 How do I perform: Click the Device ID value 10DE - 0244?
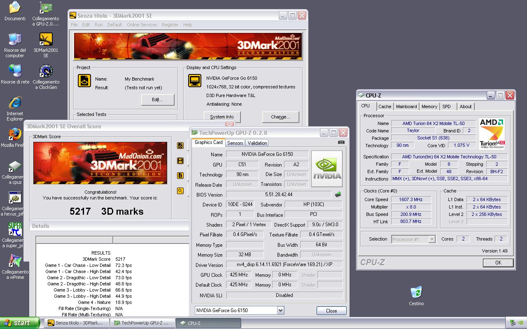pyautogui.click(x=239, y=204)
